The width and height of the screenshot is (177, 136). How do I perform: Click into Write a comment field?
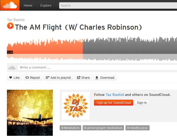click(x=97, y=67)
